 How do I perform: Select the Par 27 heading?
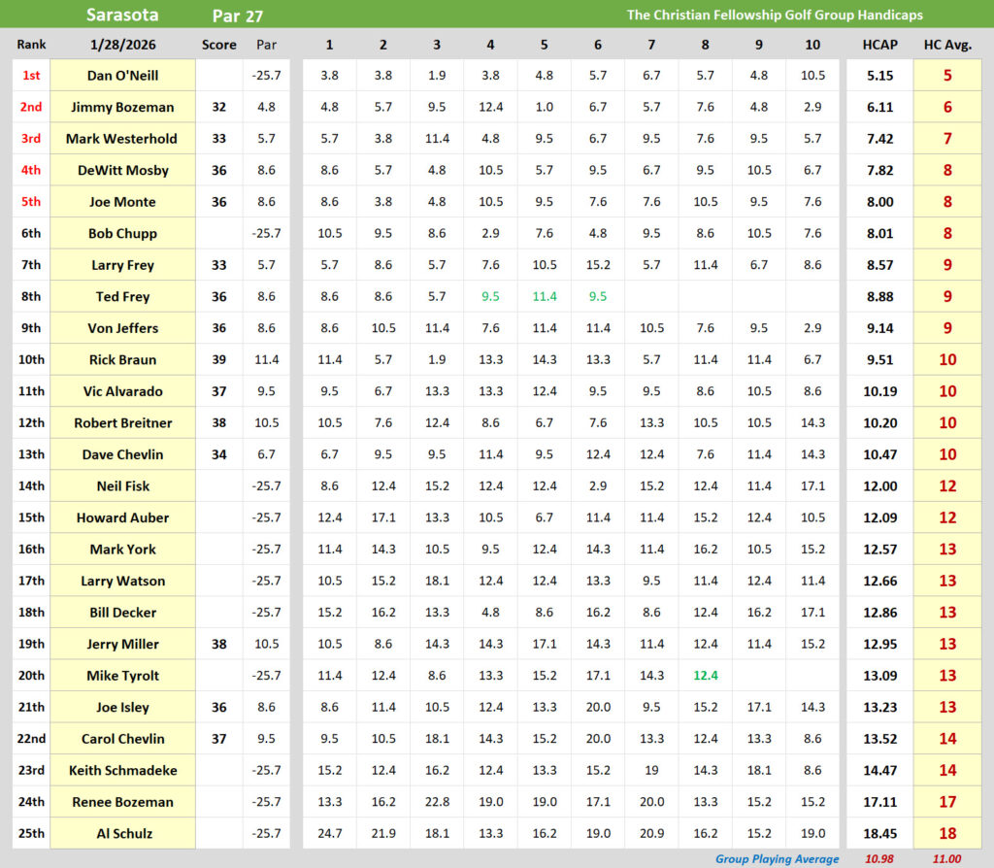pos(237,16)
